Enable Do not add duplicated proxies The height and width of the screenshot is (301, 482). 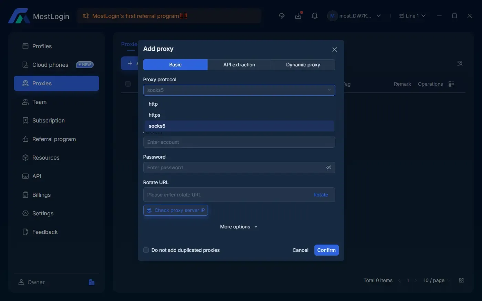[x=146, y=250]
